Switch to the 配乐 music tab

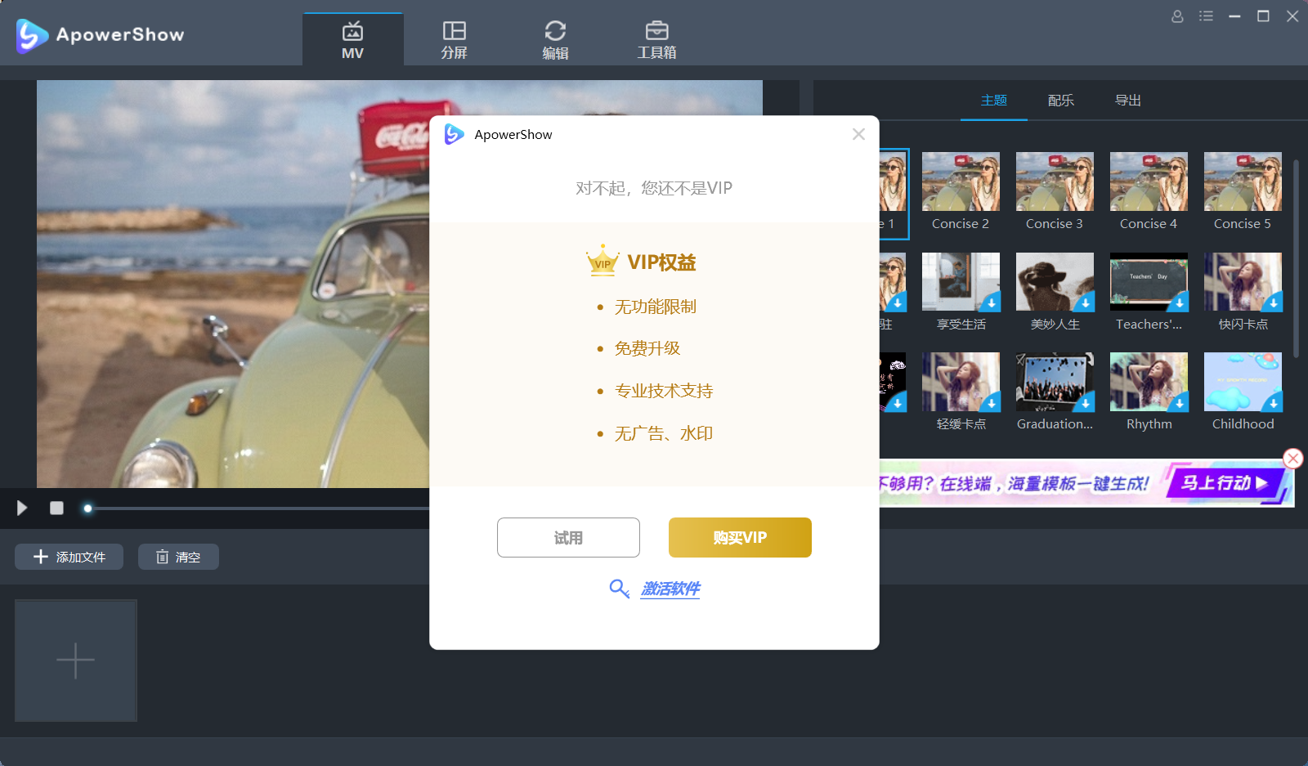point(1059,100)
